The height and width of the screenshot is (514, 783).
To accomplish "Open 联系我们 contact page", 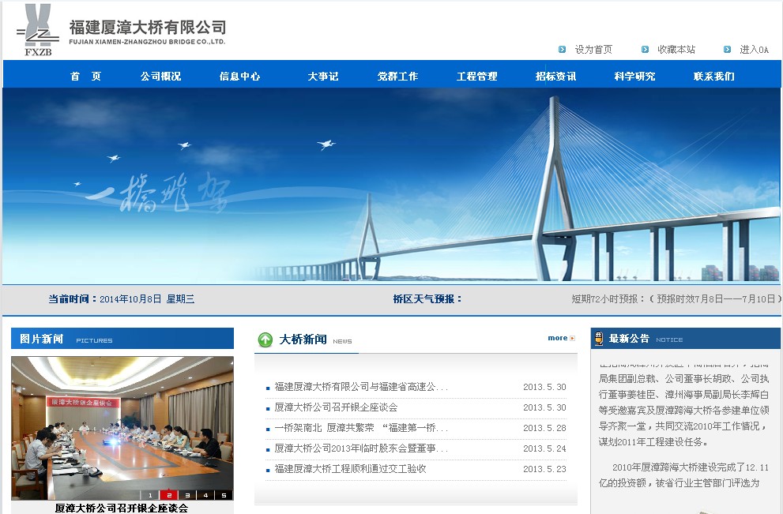I will (x=713, y=77).
